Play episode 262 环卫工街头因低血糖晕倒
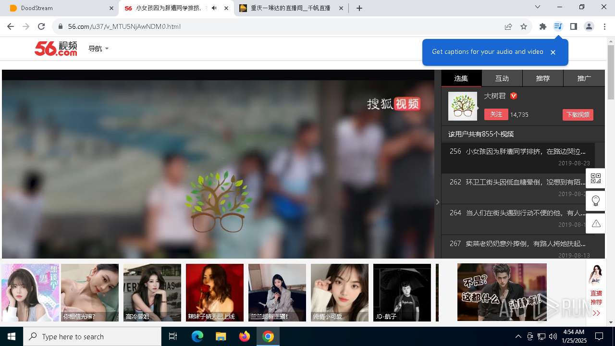Image resolution: width=615 pixels, height=346 pixels. click(518, 188)
